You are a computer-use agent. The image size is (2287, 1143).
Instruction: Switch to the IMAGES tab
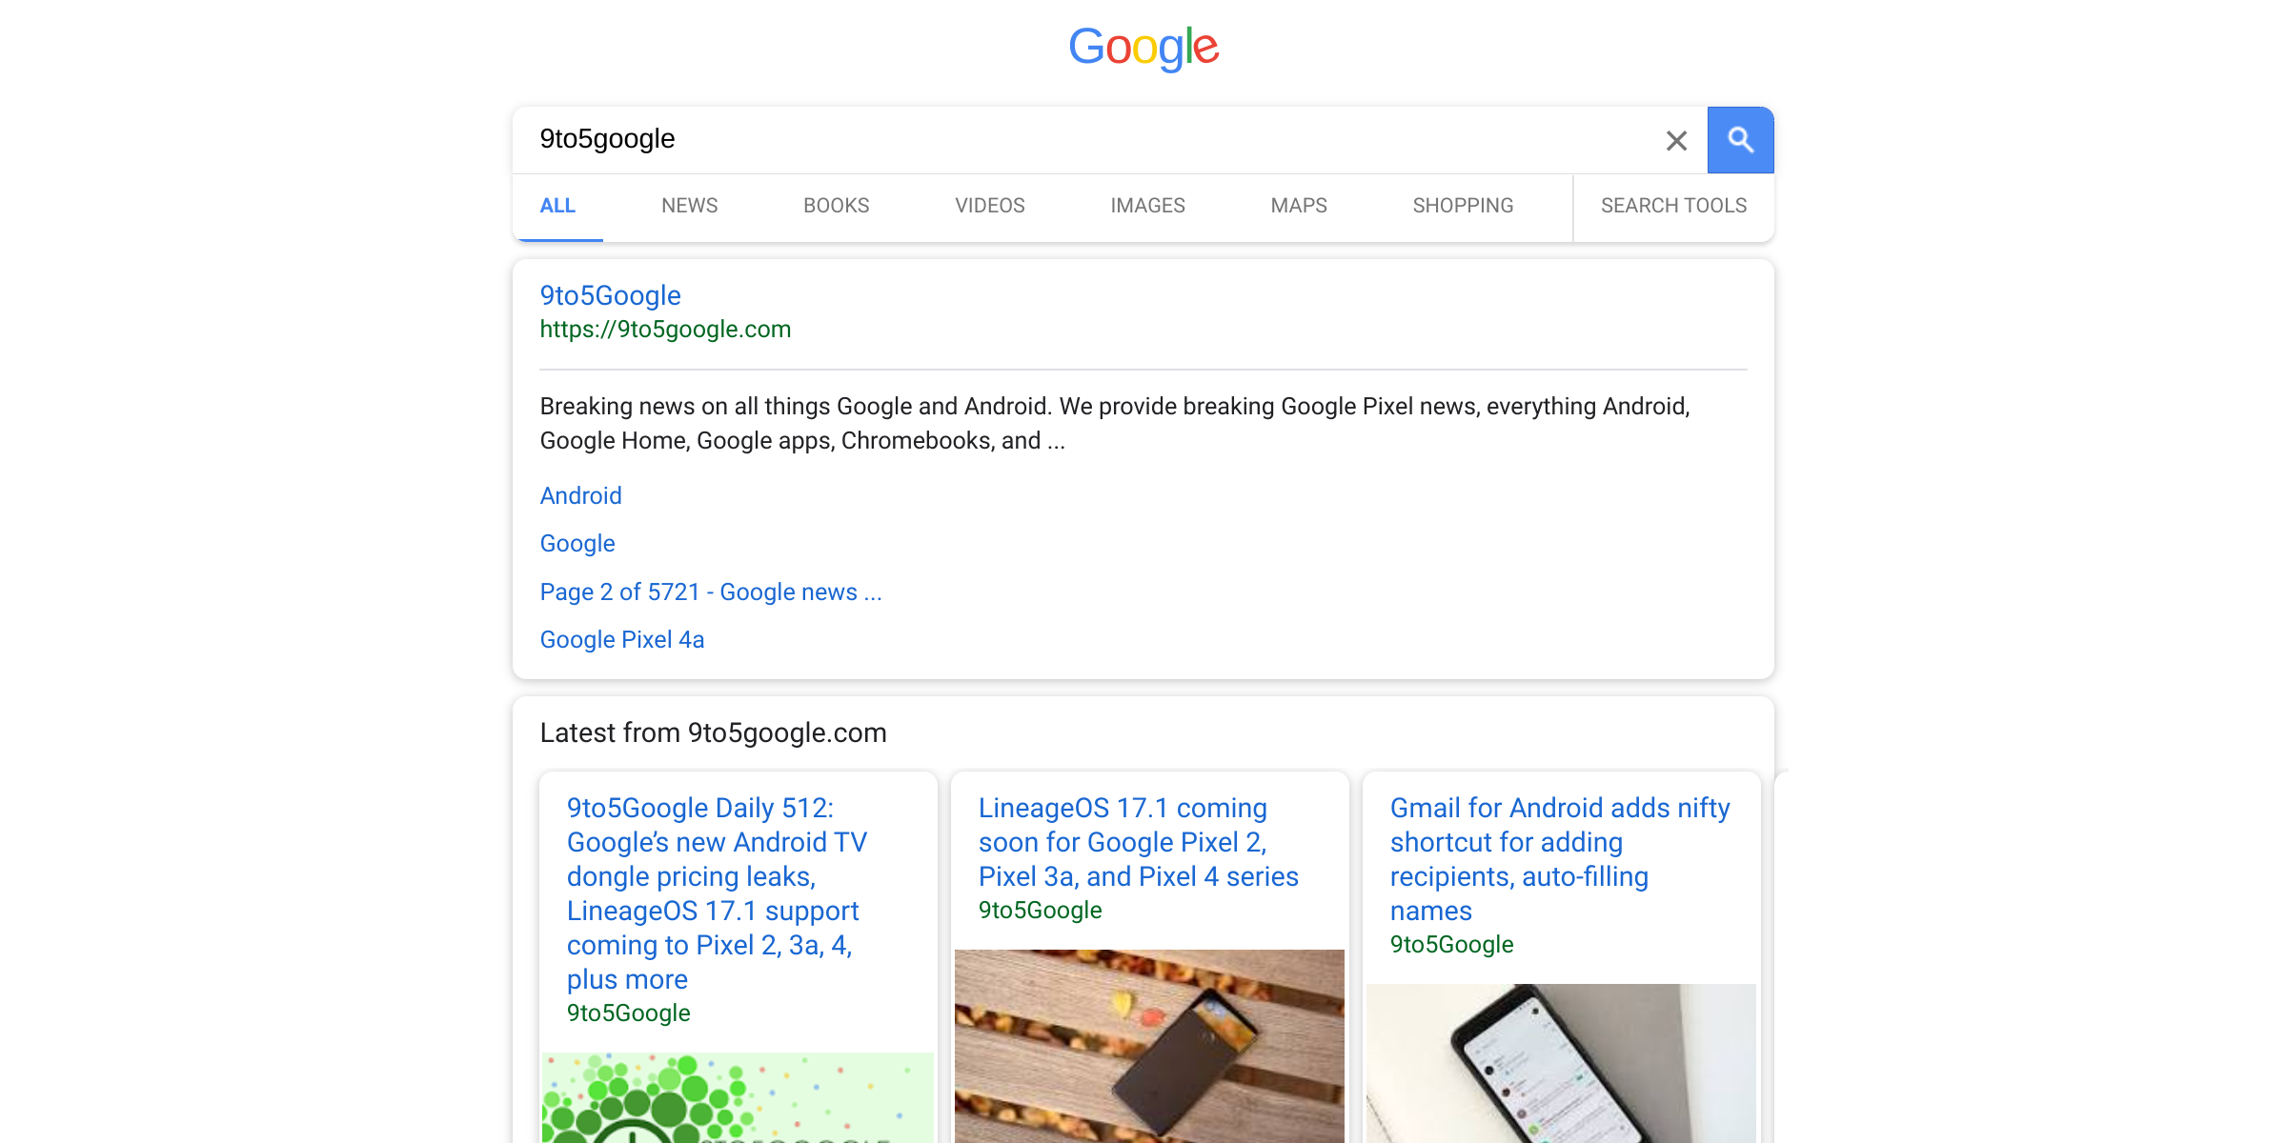pos(1147,206)
